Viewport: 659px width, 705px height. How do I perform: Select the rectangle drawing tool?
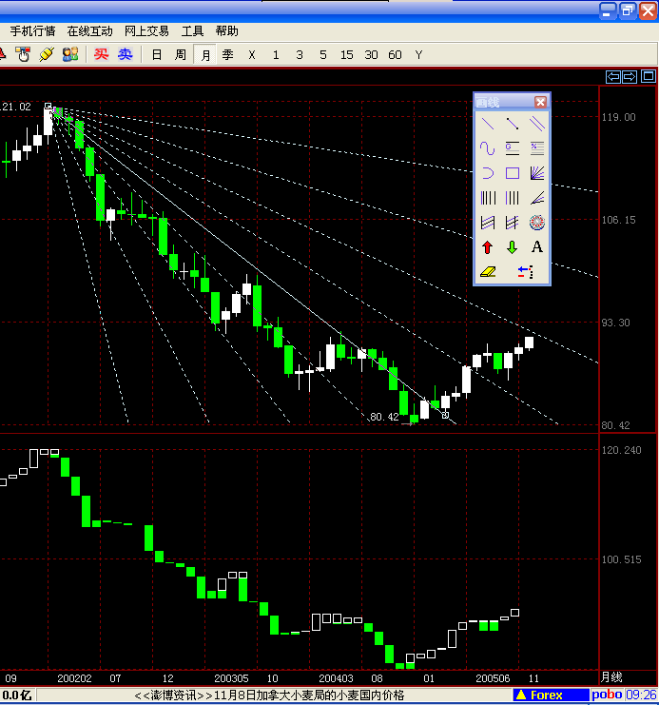[513, 173]
